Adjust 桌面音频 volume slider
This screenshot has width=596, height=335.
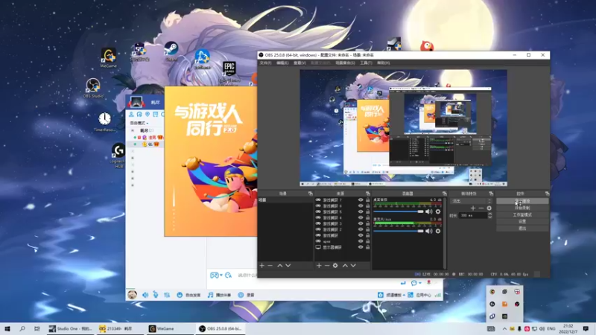point(399,211)
